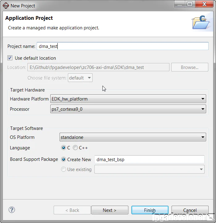Close the New Project dialog
Viewport: 216px width, 223px height.
coord(204,4)
